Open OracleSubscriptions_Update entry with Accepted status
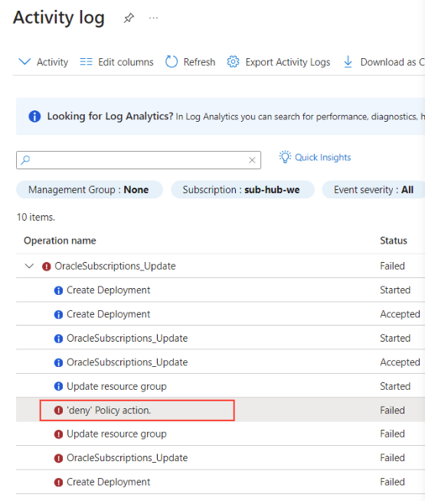 127,362
